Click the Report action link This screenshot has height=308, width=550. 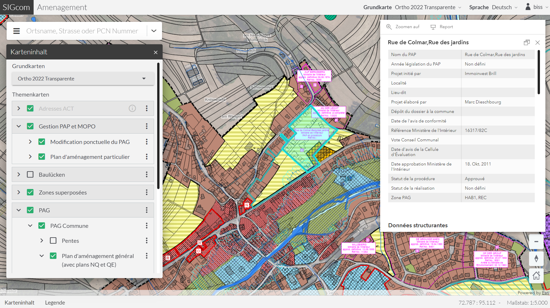pyautogui.click(x=442, y=27)
